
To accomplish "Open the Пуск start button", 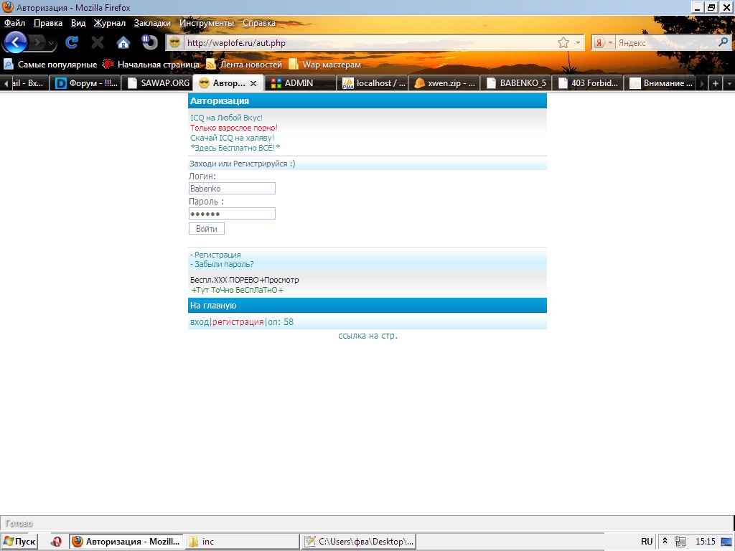I will (x=19, y=541).
